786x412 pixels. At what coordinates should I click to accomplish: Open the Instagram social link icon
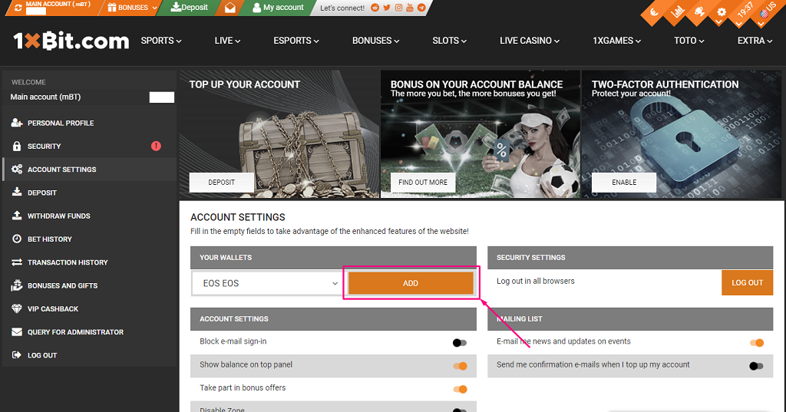point(398,8)
